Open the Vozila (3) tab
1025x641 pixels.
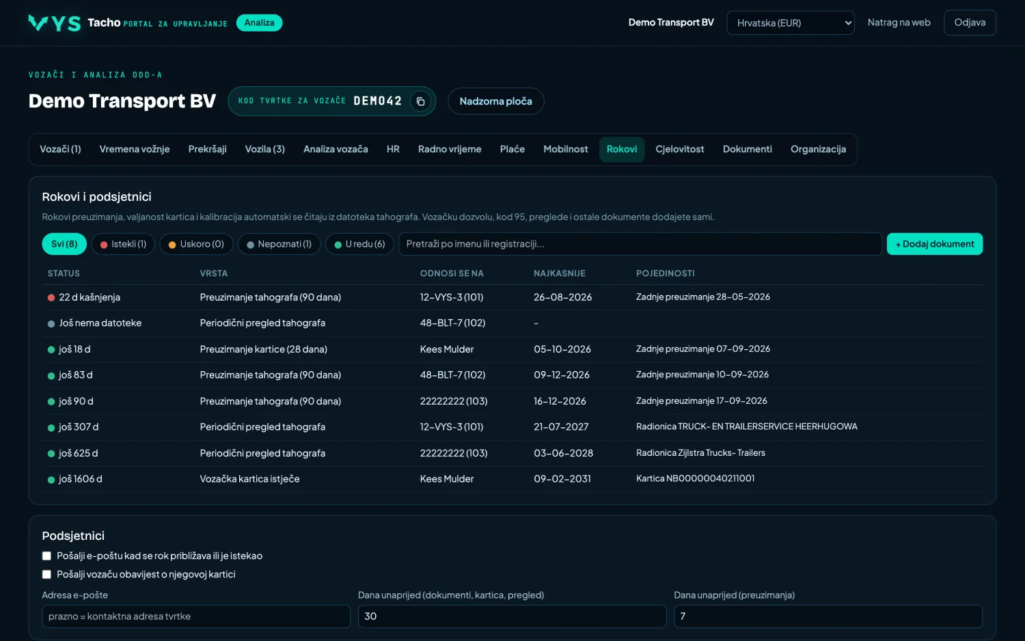(265, 149)
